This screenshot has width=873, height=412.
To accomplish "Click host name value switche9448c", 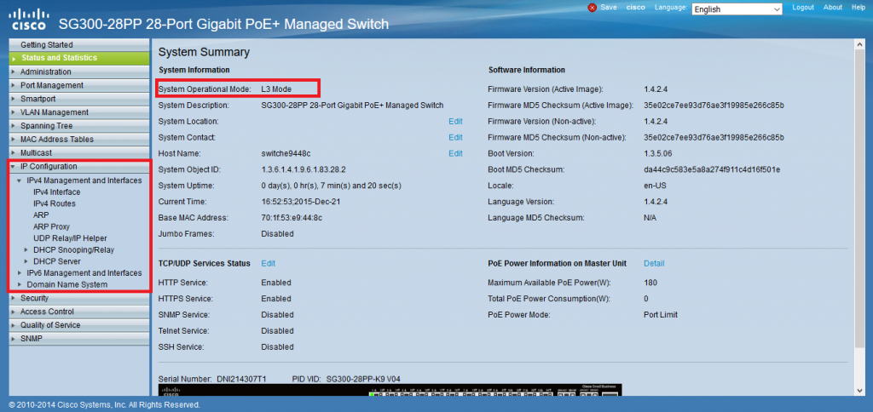I will click(x=285, y=153).
